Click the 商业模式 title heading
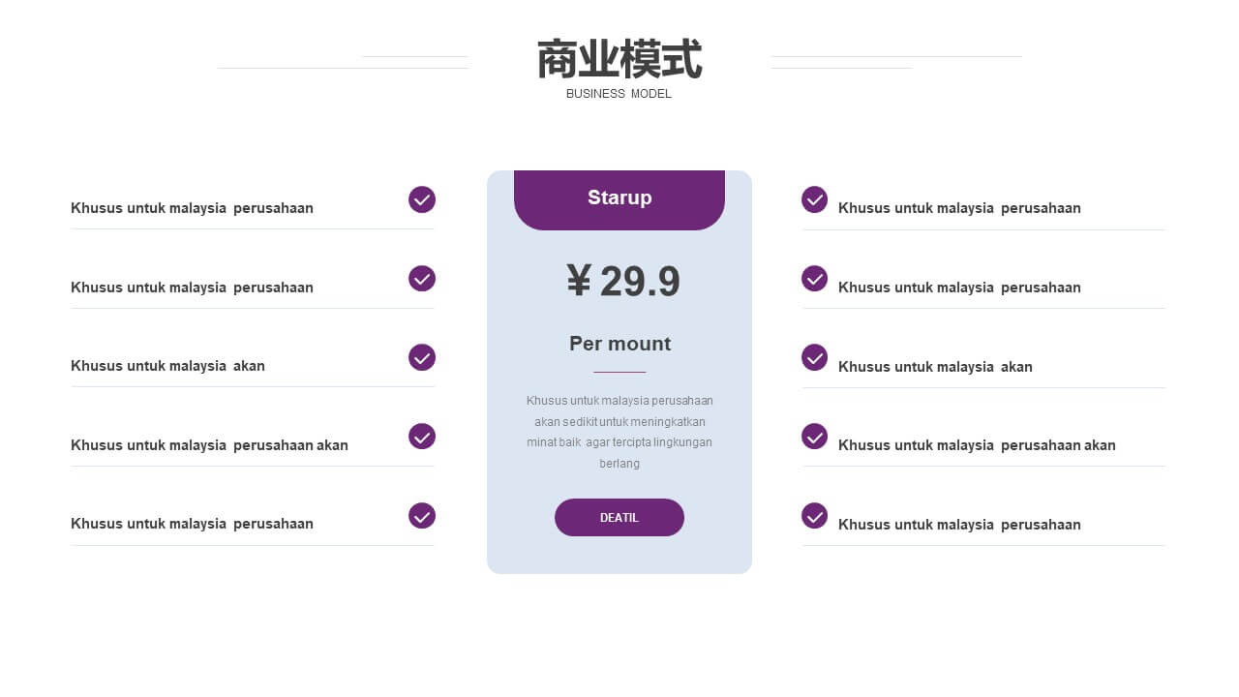 tap(619, 60)
